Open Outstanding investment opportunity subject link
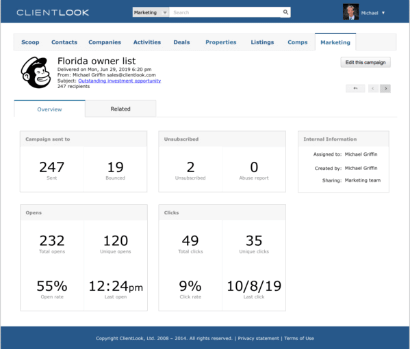 coord(120,81)
